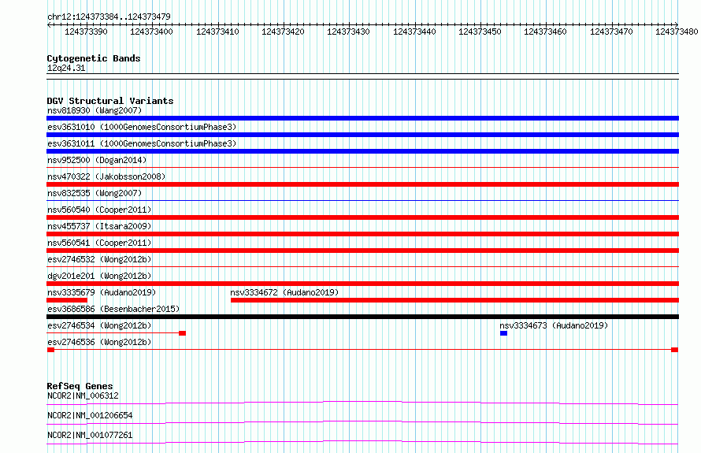
Task: Click the small blue block under nsv3334673
Action: pos(504,333)
